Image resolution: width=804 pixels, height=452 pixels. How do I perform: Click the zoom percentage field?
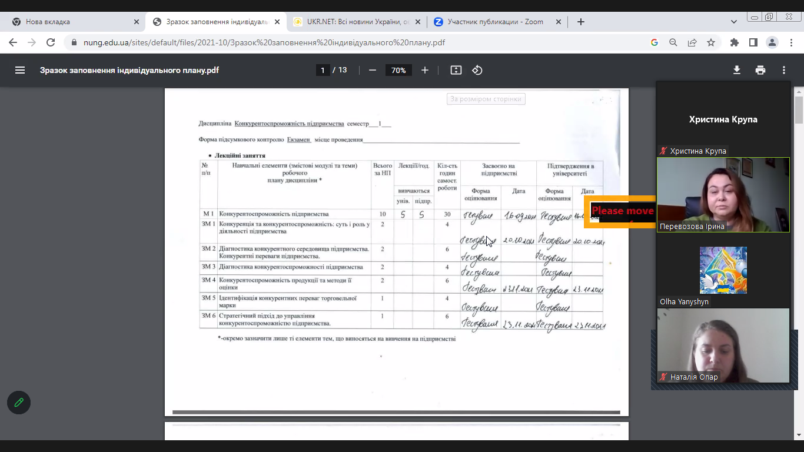pyautogui.click(x=398, y=70)
